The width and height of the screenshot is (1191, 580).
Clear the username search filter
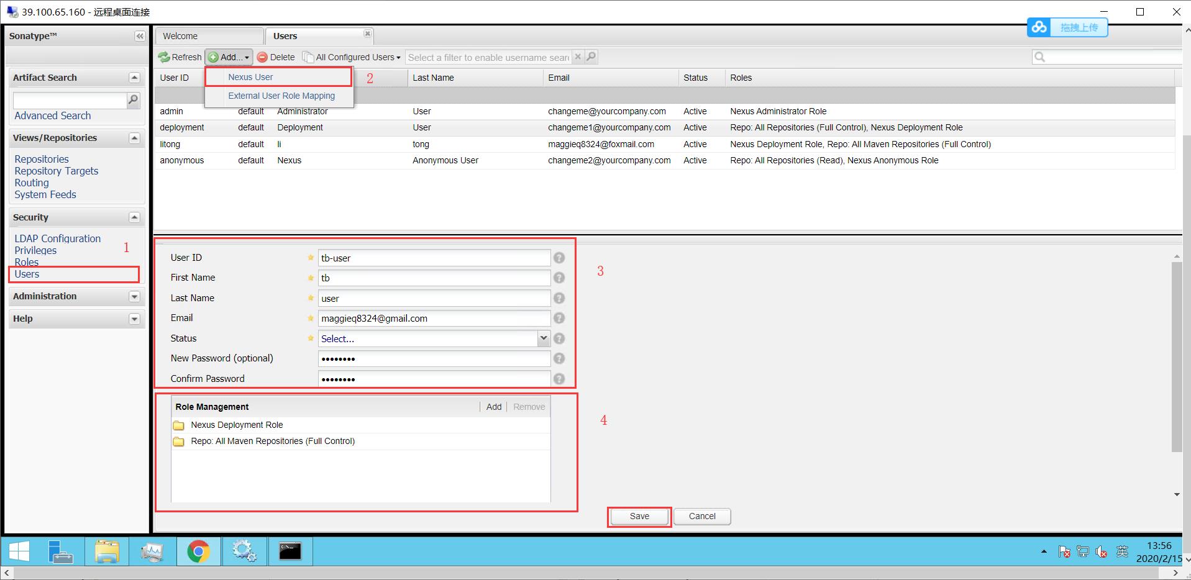578,57
